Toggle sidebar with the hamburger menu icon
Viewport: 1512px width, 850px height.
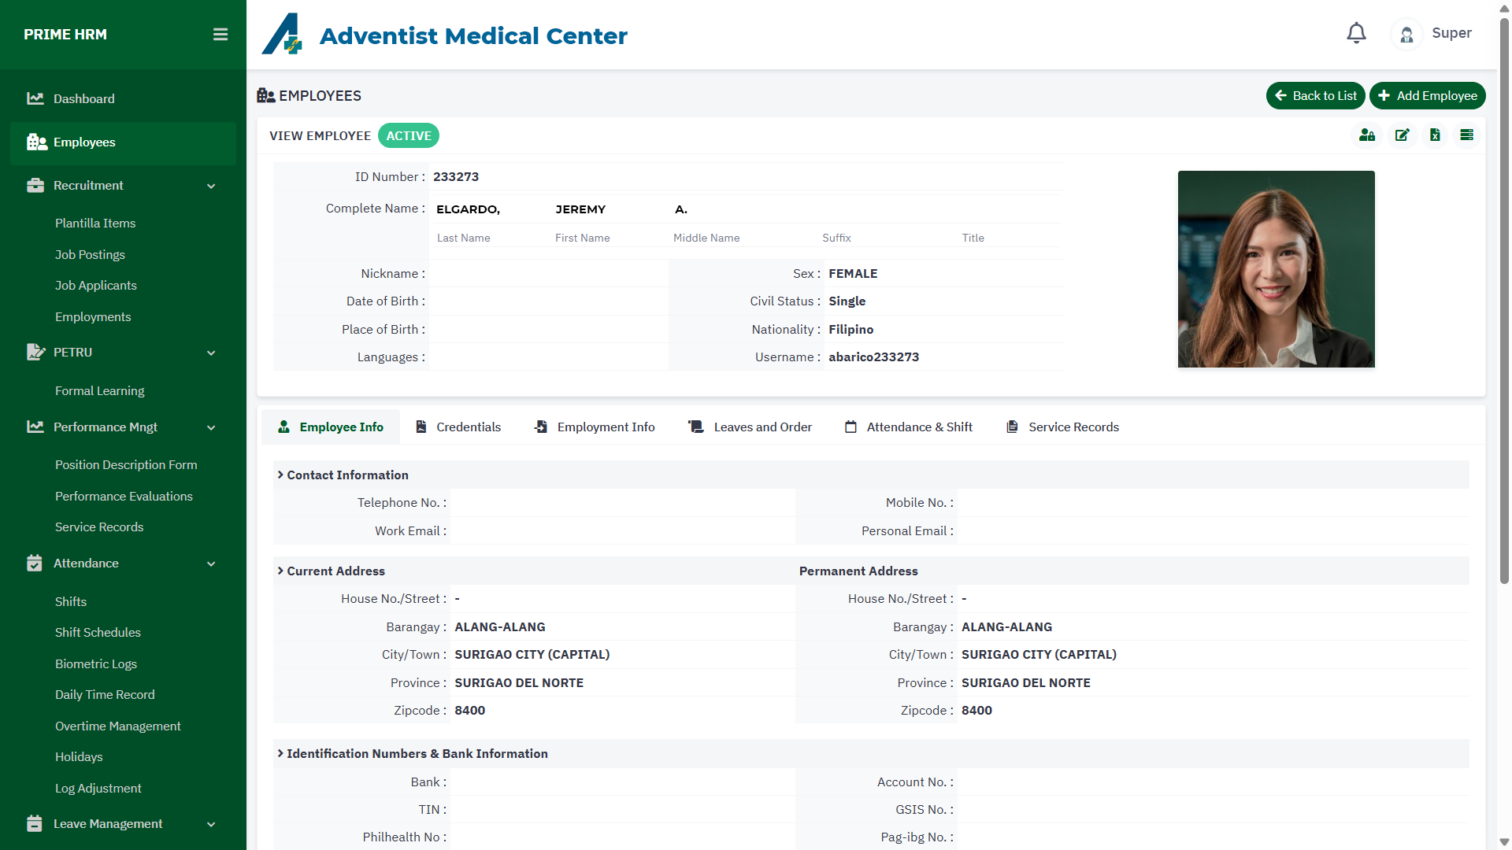tap(220, 35)
